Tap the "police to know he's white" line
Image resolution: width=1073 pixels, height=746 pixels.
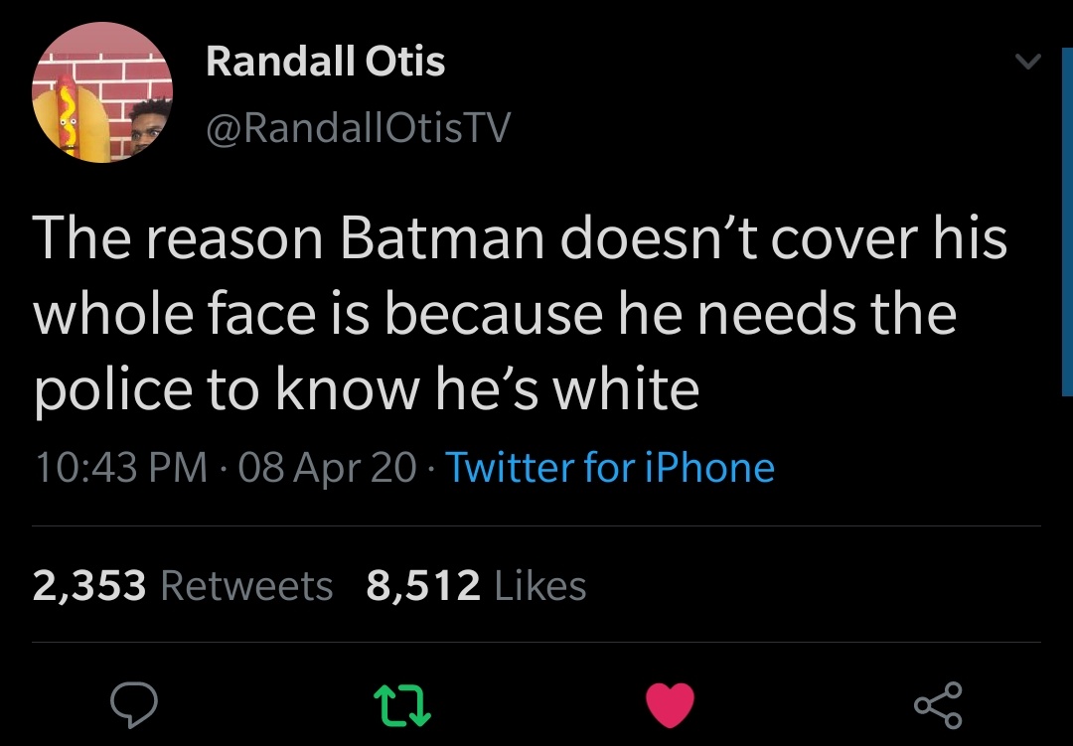(x=366, y=387)
